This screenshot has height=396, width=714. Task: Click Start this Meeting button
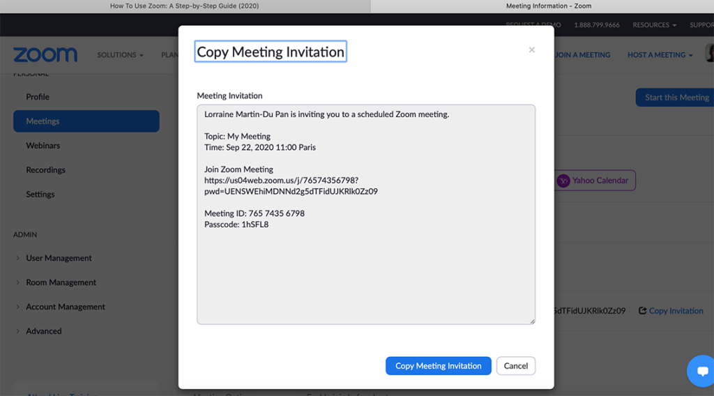click(675, 98)
